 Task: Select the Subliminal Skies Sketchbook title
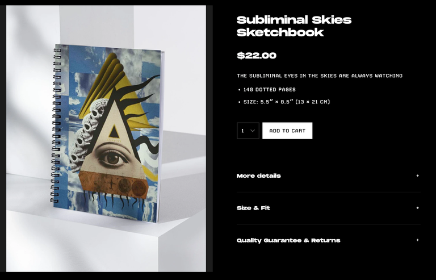click(294, 26)
